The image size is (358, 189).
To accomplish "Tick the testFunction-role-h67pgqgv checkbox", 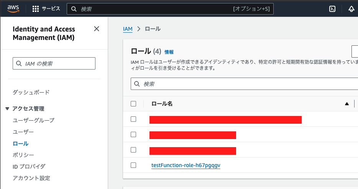I will point(133,165).
